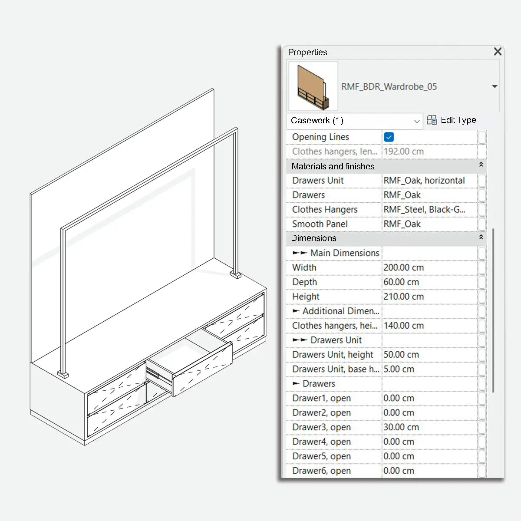Expand the Additional Dimensions group
Screen dimensions: 521x521
click(x=296, y=311)
